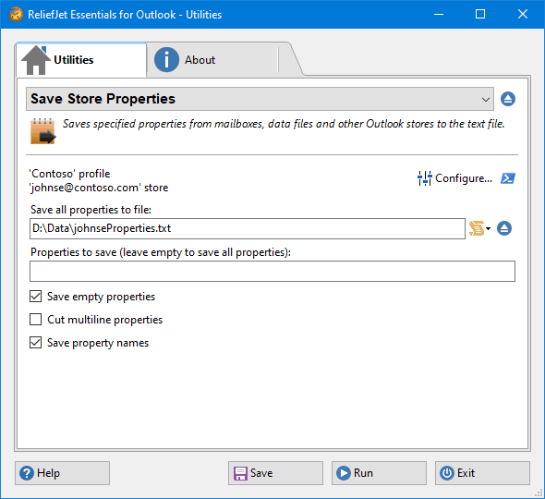Click the Run button
Screen dimensions: 545x499
[379, 473]
